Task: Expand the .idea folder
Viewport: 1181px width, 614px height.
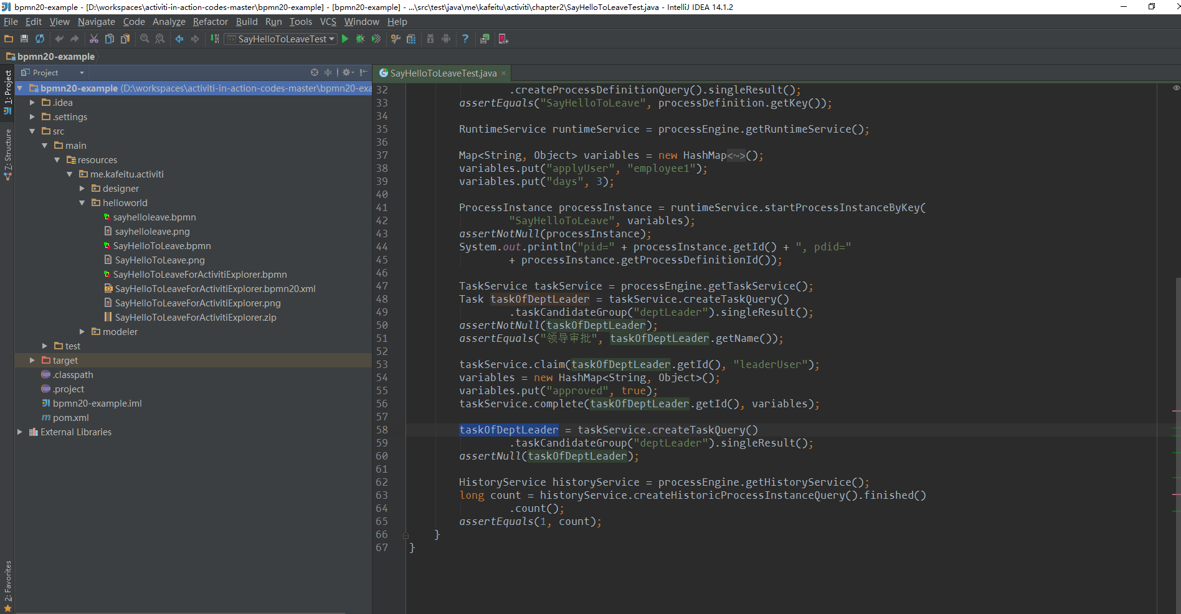Action: click(x=32, y=103)
